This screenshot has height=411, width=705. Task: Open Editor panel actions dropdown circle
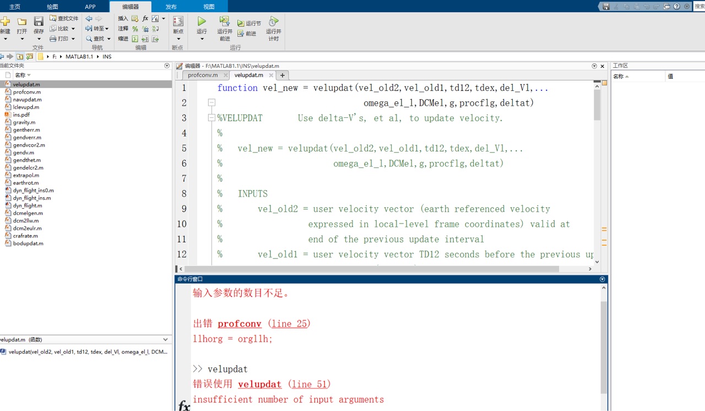pyautogui.click(x=594, y=66)
